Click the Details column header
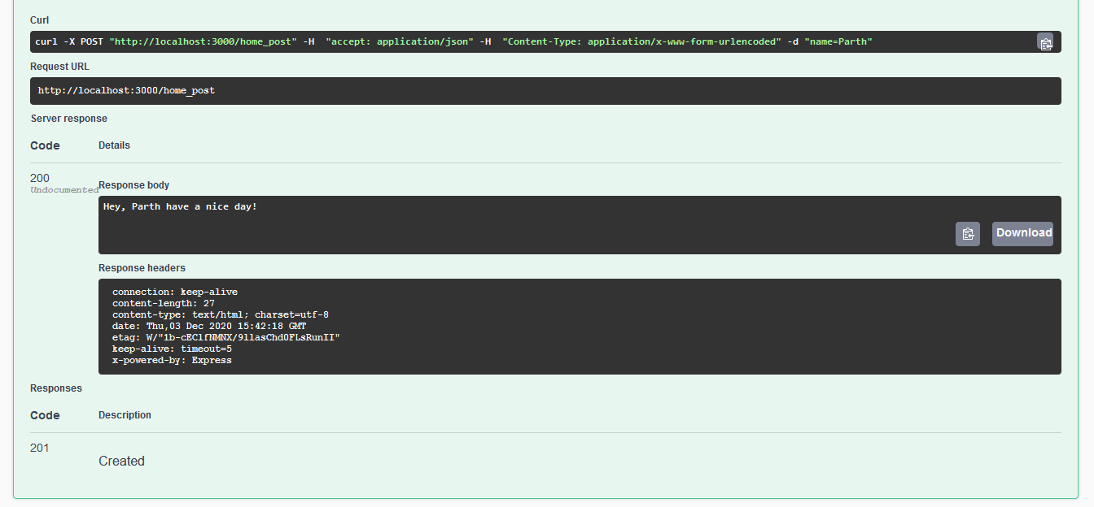1094x507 pixels. [x=113, y=145]
